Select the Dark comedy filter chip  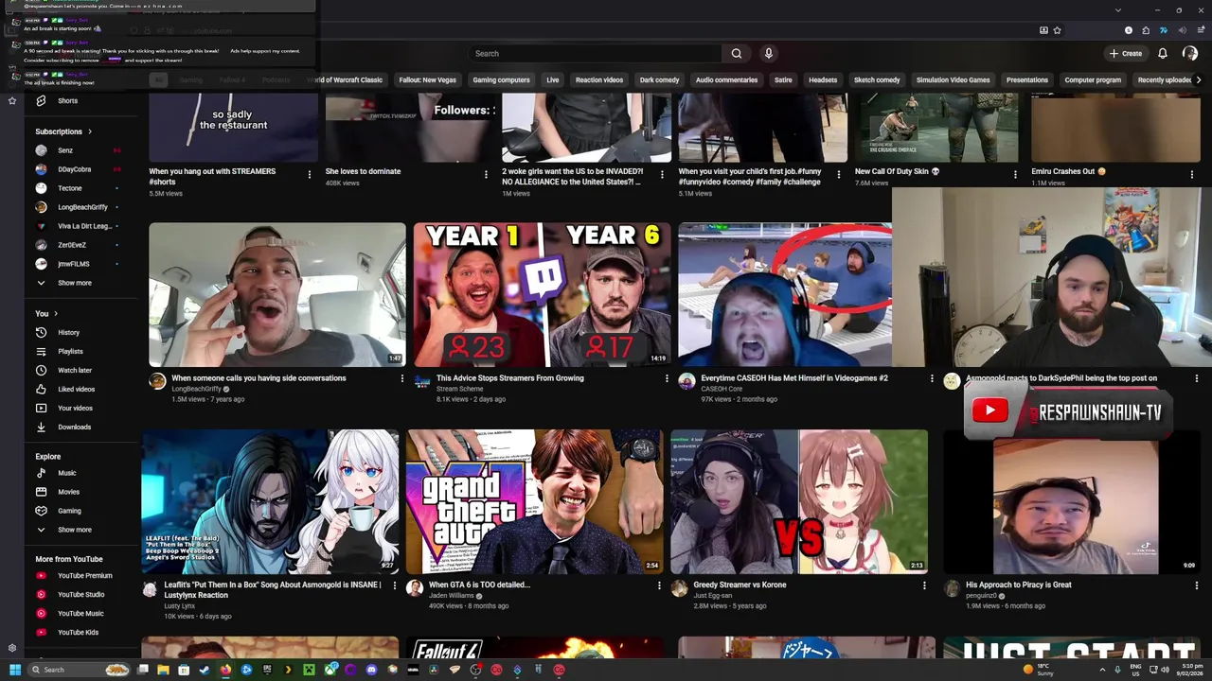click(x=659, y=79)
